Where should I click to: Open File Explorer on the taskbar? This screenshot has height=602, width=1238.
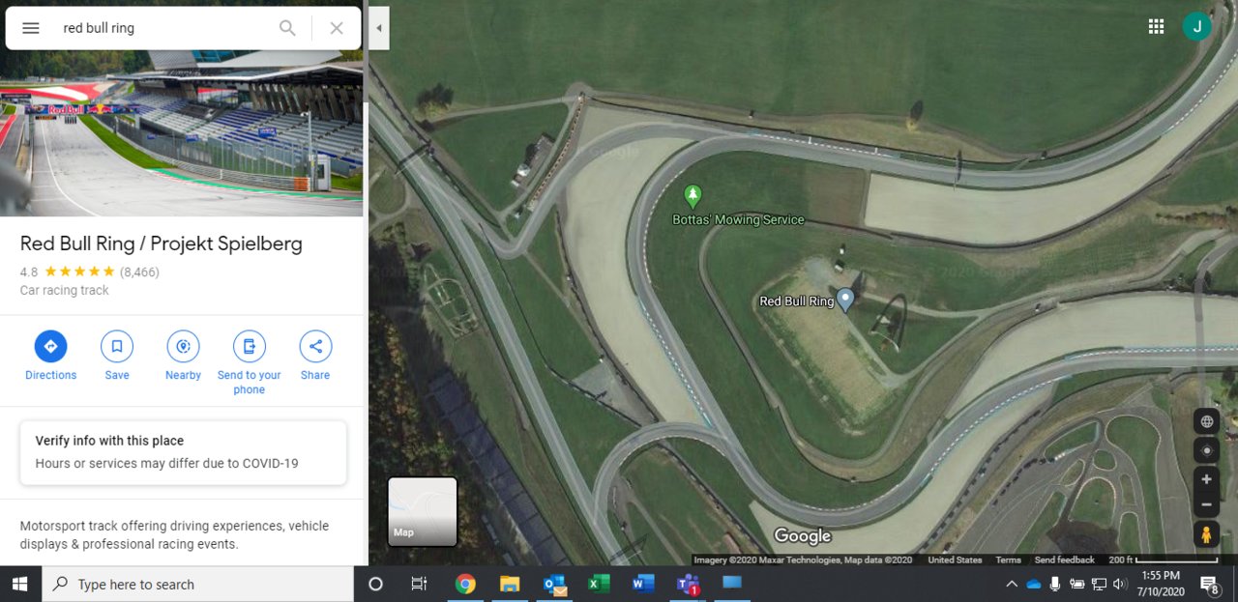510,584
